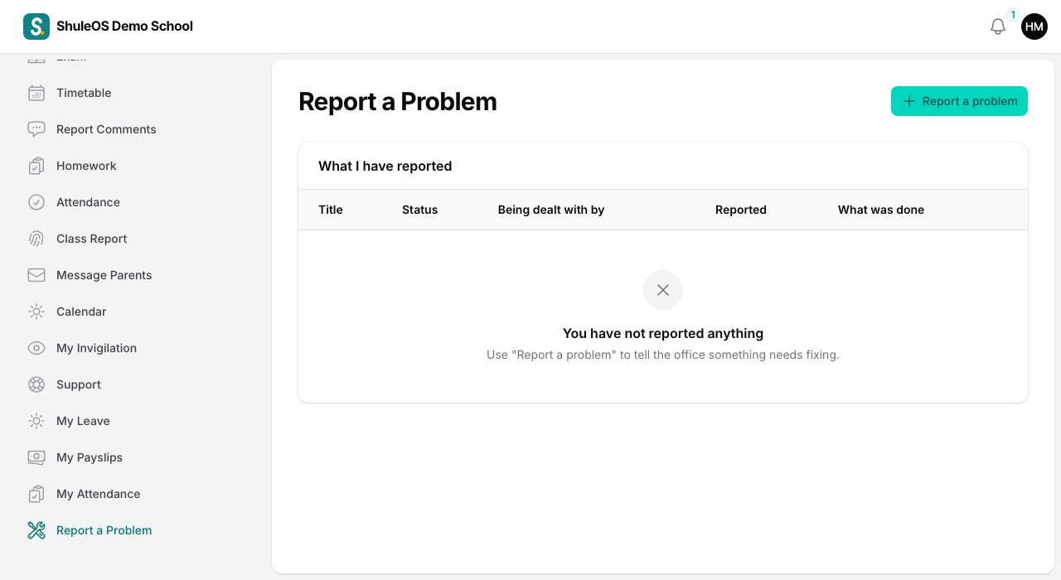Click You have not reported anything text
This screenshot has width=1061, height=580.
tap(663, 333)
